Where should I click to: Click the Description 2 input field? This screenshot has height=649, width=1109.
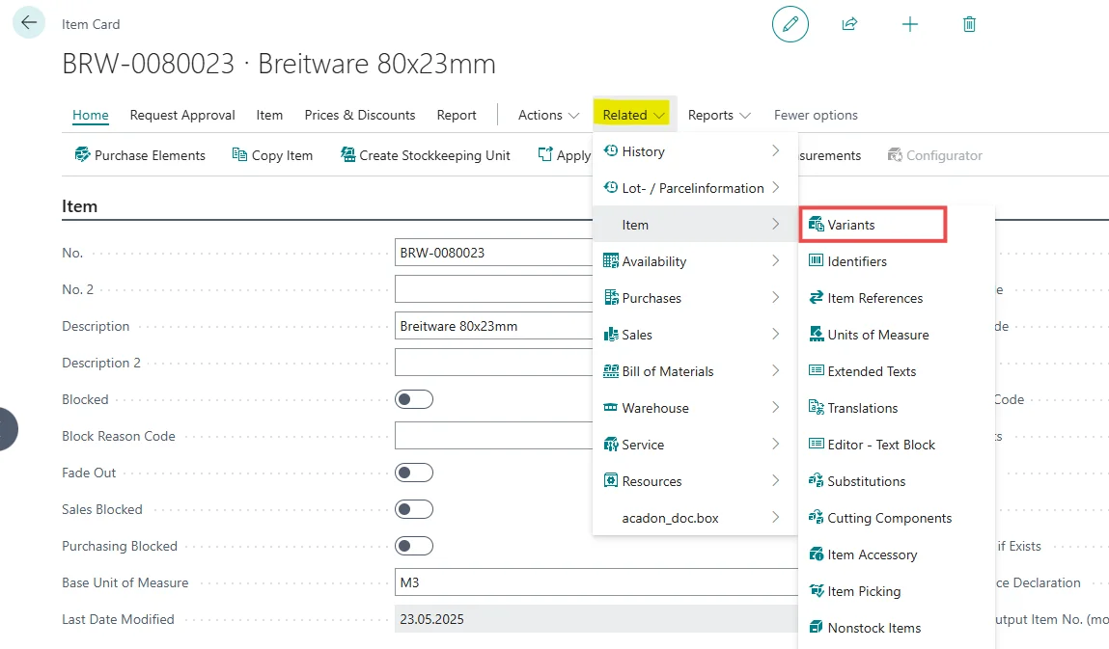click(x=492, y=363)
